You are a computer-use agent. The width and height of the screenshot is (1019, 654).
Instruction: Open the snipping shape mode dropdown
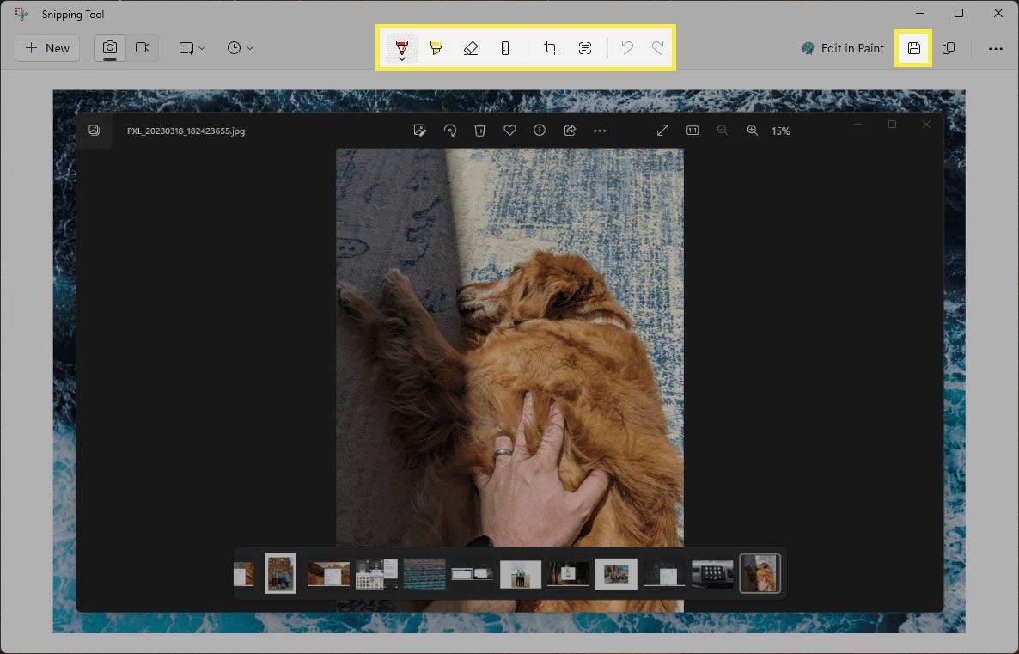(x=192, y=48)
